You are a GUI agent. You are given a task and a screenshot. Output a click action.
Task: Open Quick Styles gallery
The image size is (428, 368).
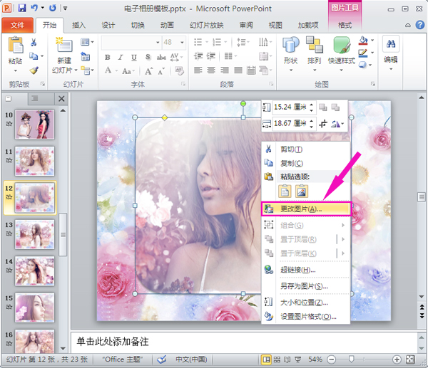341,54
